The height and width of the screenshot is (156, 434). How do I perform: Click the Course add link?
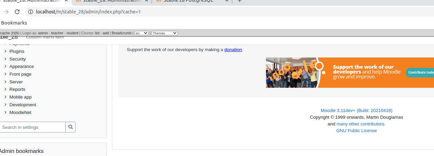[x=106, y=33]
